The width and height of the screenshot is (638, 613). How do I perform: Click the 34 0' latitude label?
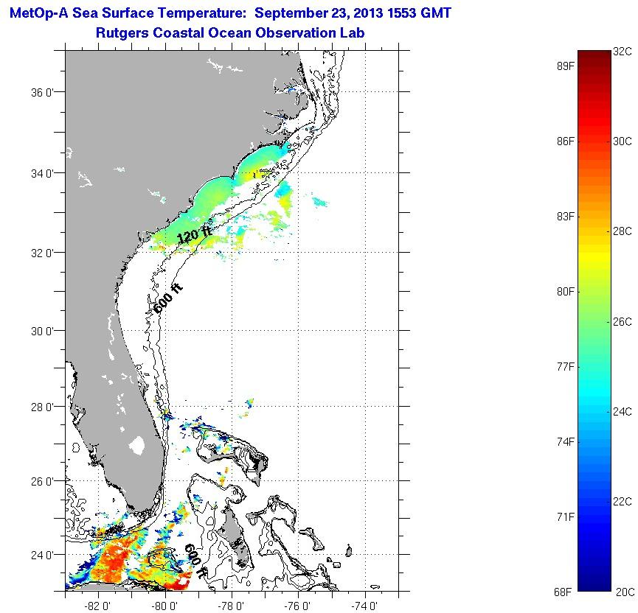[x=42, y=174]
